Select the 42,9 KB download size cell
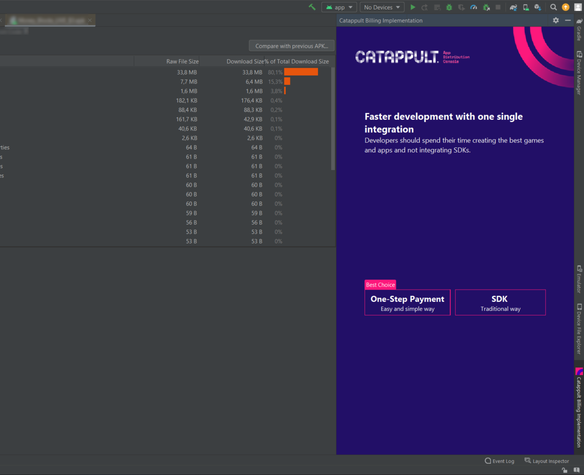This screenshot has width=584, height=475. 253,119
